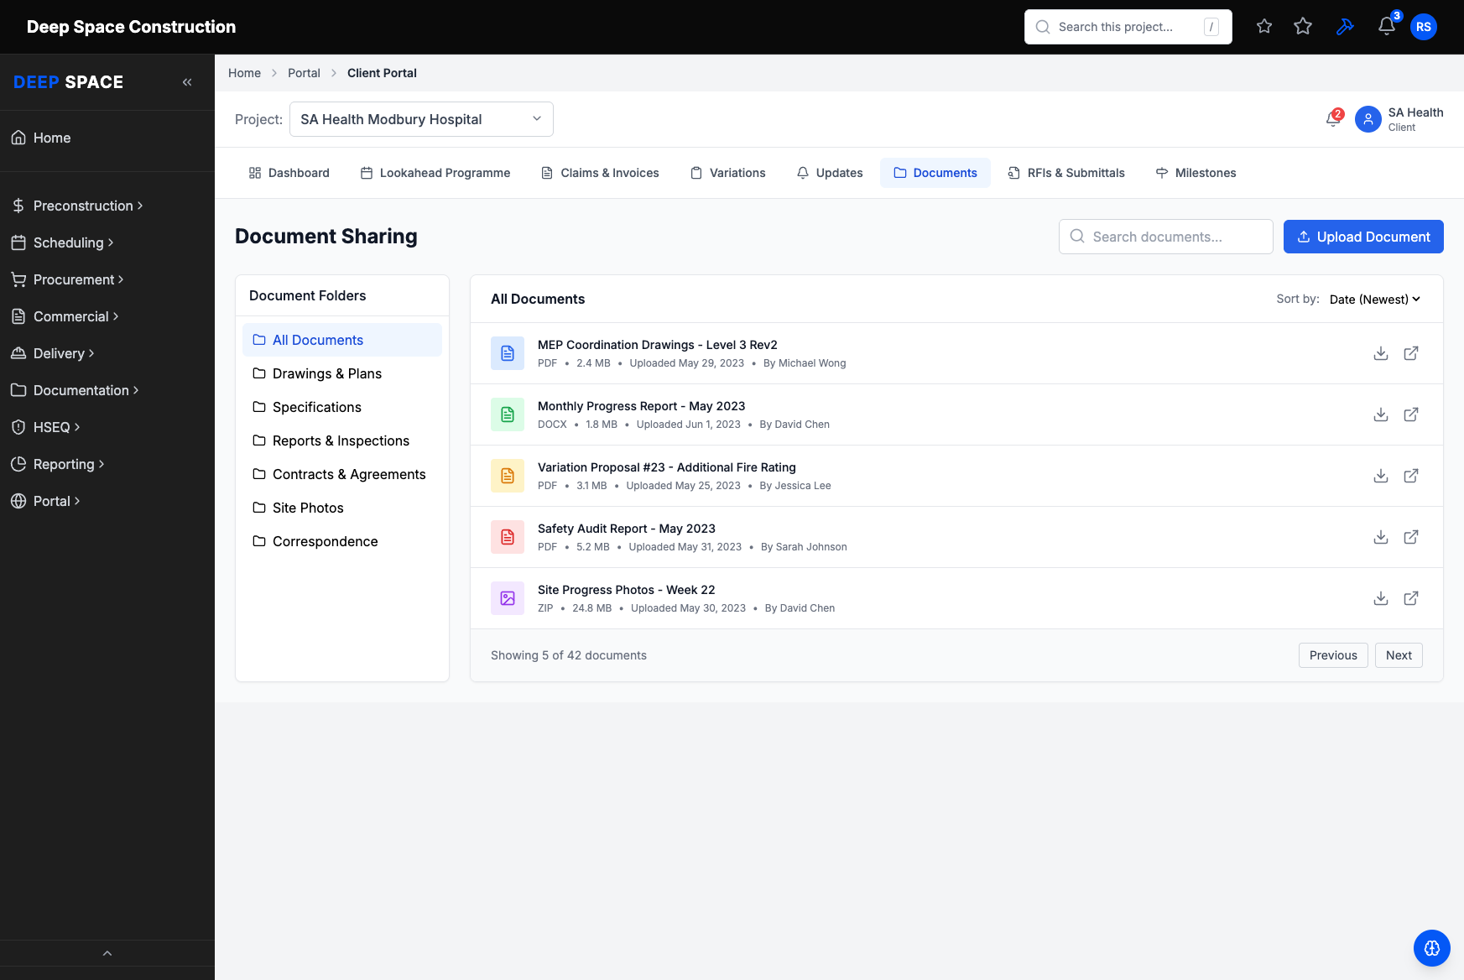Click the blue hammer tool icon

click(x=1345, y=27)
